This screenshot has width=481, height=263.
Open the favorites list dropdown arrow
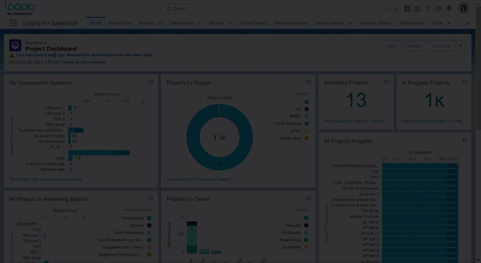(396, 9)
